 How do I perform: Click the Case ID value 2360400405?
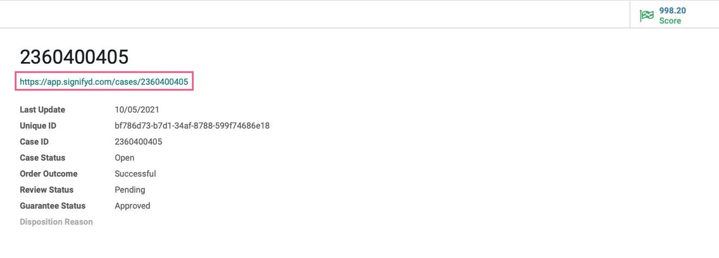139,142
